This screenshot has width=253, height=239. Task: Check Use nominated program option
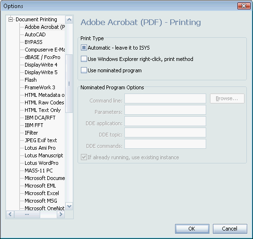(84, 70)
